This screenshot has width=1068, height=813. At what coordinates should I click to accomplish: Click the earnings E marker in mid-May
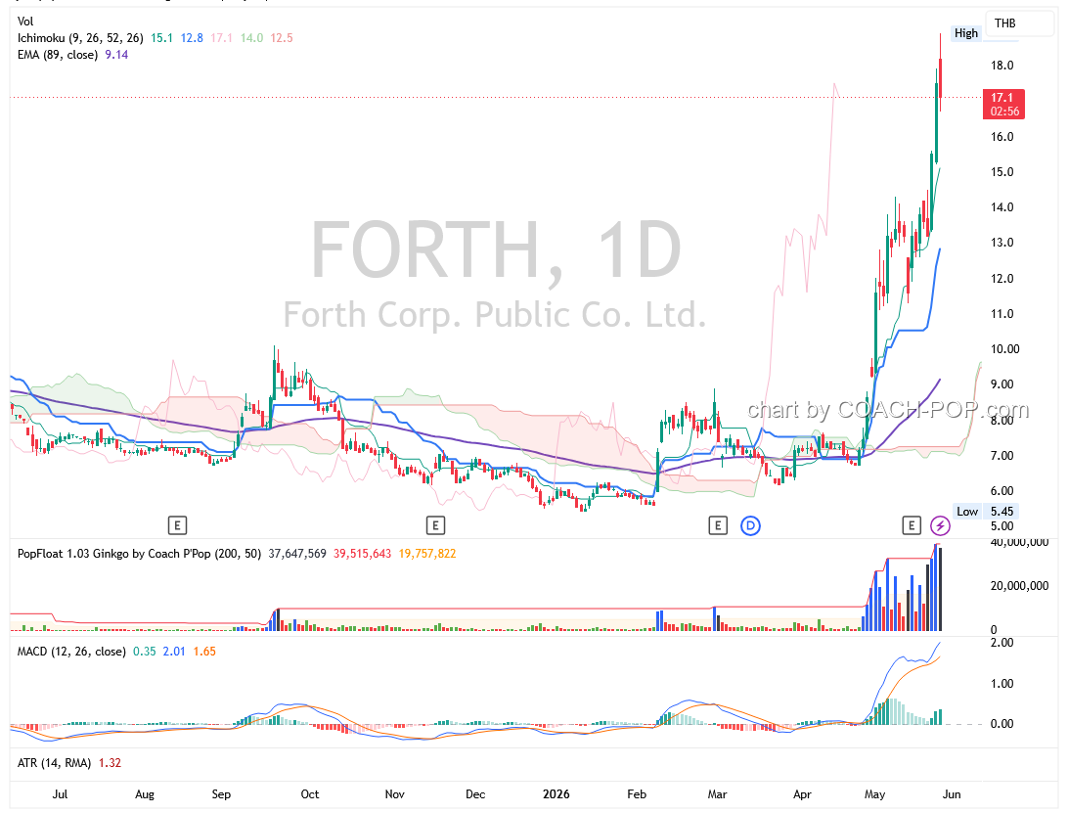912,525
